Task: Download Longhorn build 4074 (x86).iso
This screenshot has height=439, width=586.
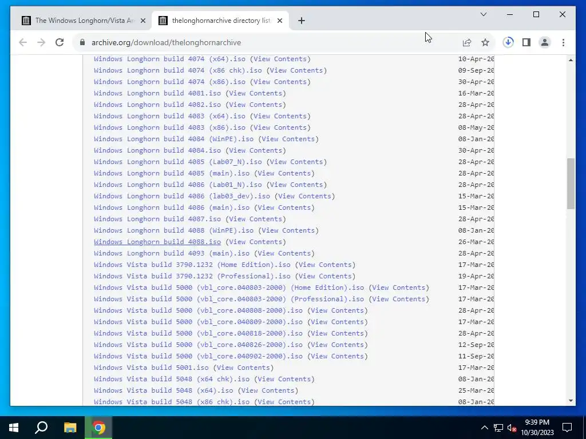Action: pos(169,82)
